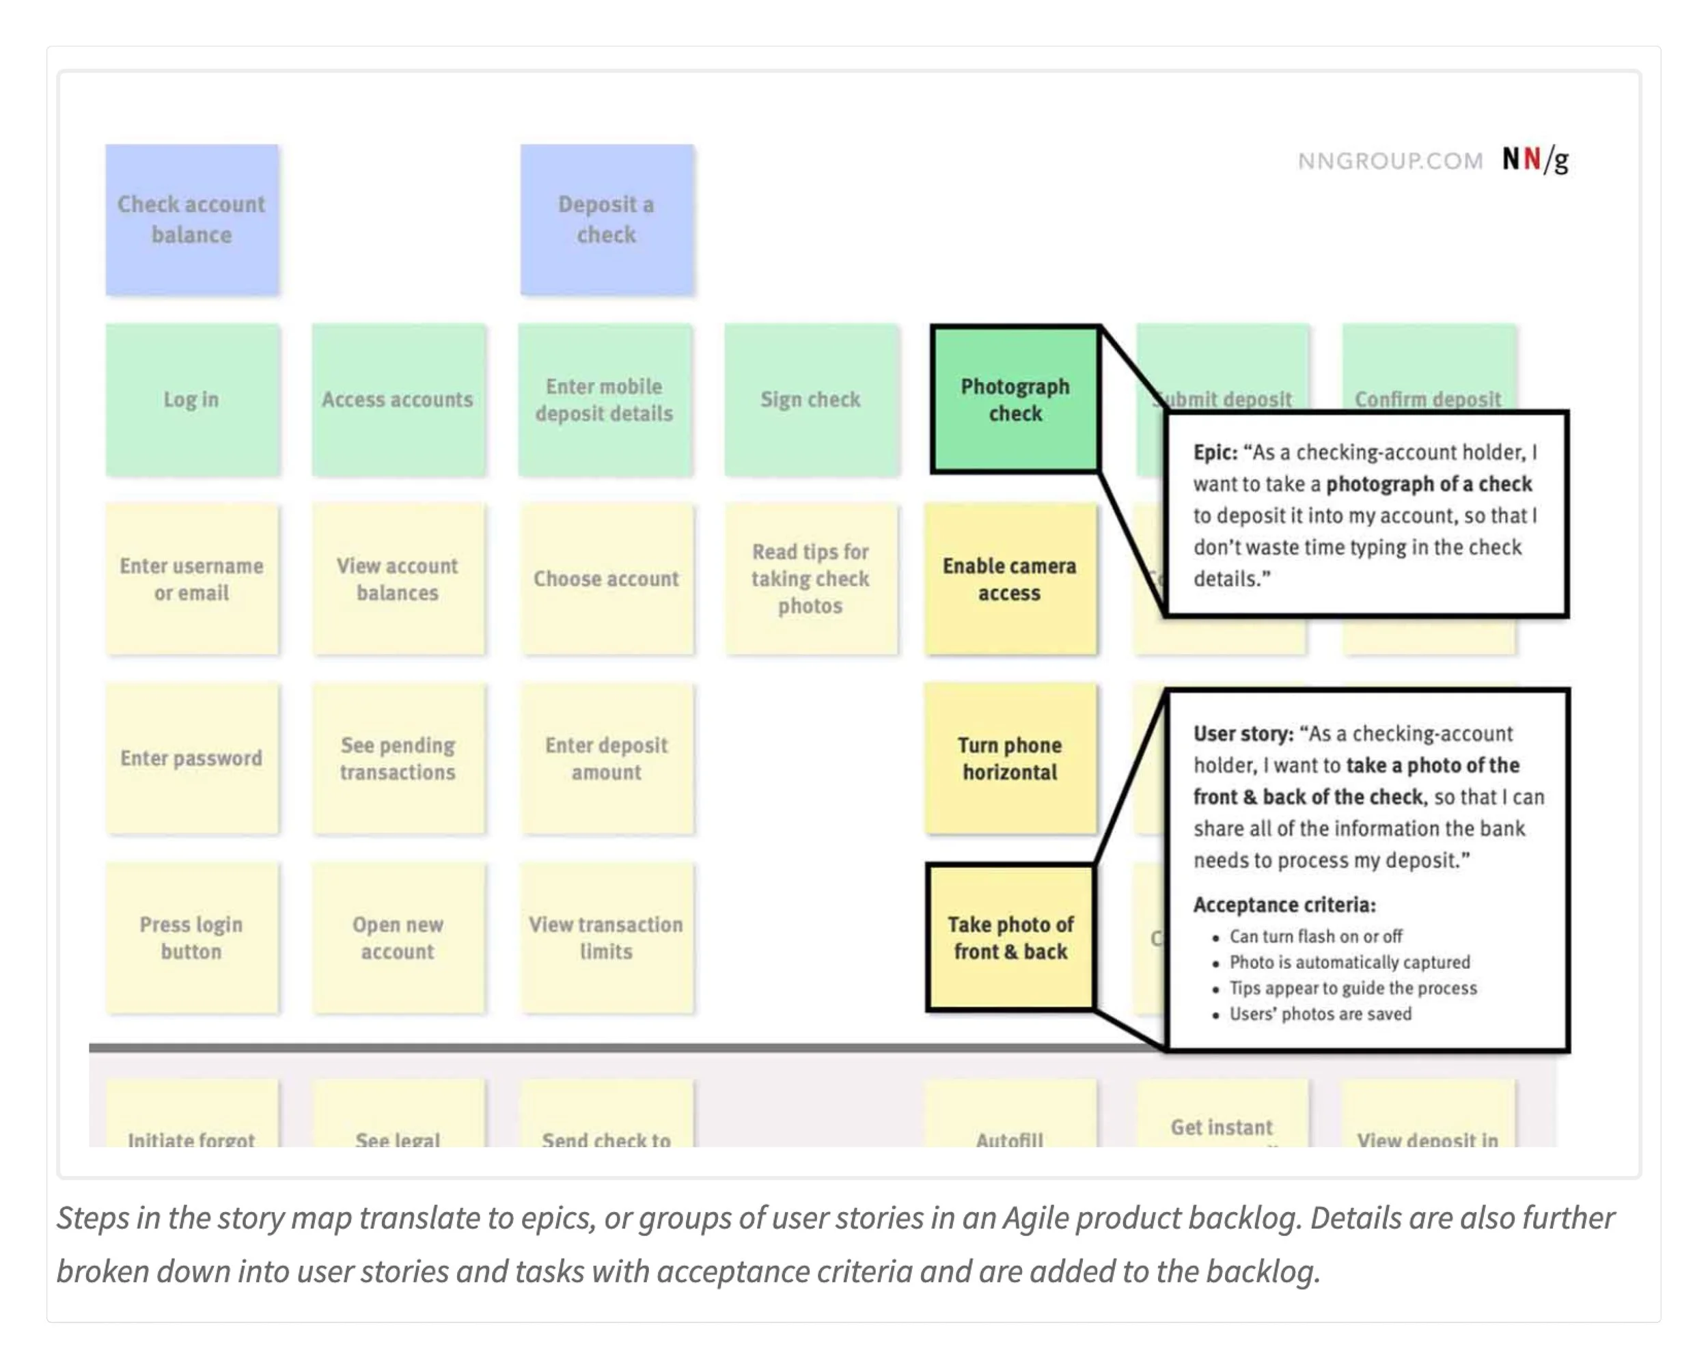
Task: Click the Enable camera access note
Action: [1010, 579]
